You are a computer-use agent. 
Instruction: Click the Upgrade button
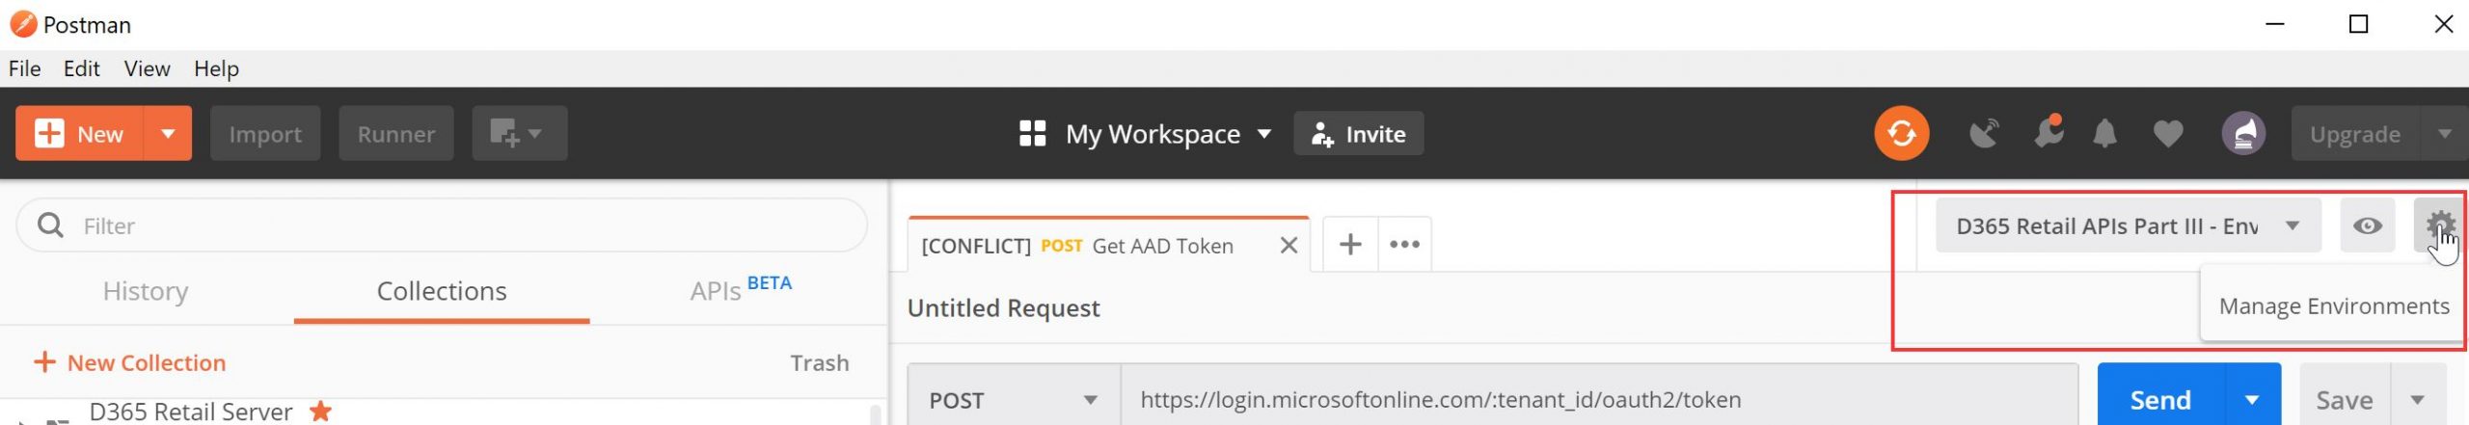(x=2354, y=133)
